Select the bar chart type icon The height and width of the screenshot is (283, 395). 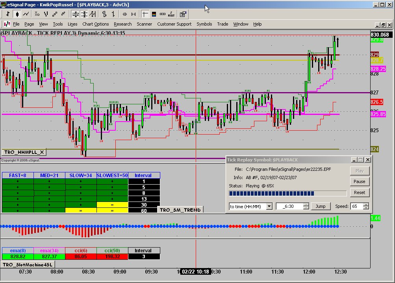(x=8, y=14)
